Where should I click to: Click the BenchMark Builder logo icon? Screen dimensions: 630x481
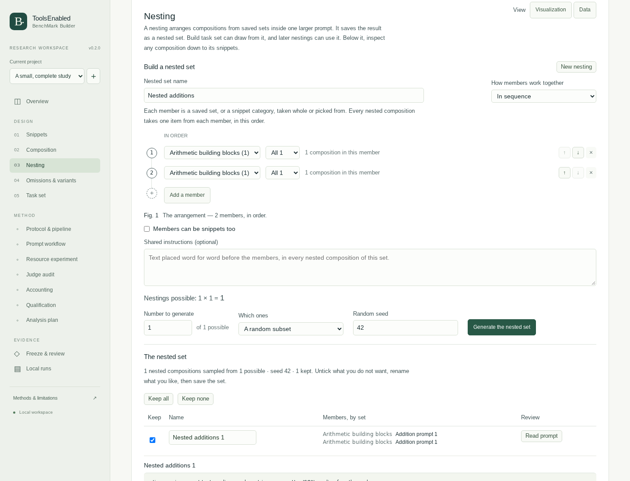[18, 21]
